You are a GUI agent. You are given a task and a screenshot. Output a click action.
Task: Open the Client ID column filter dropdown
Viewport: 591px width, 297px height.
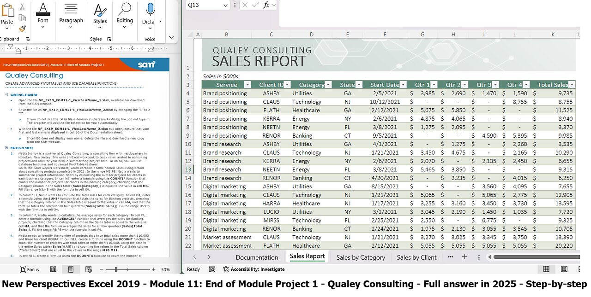pyautogui.click(x=287, y=85)
